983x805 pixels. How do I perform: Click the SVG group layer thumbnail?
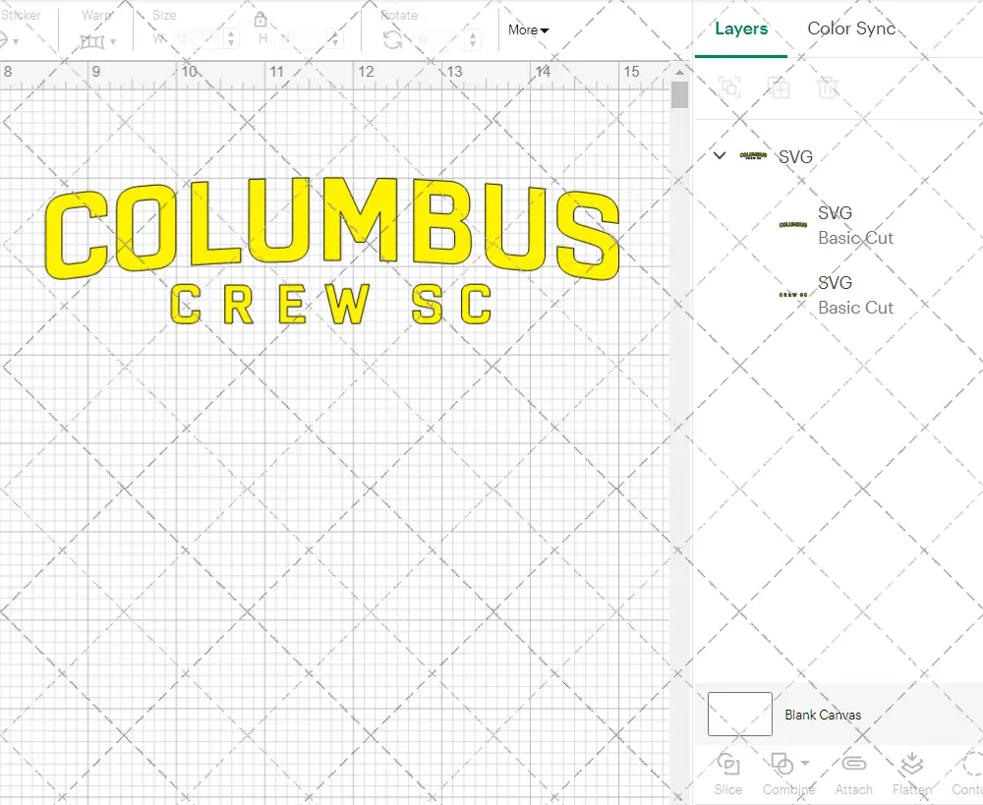click(x=754, y=155)
